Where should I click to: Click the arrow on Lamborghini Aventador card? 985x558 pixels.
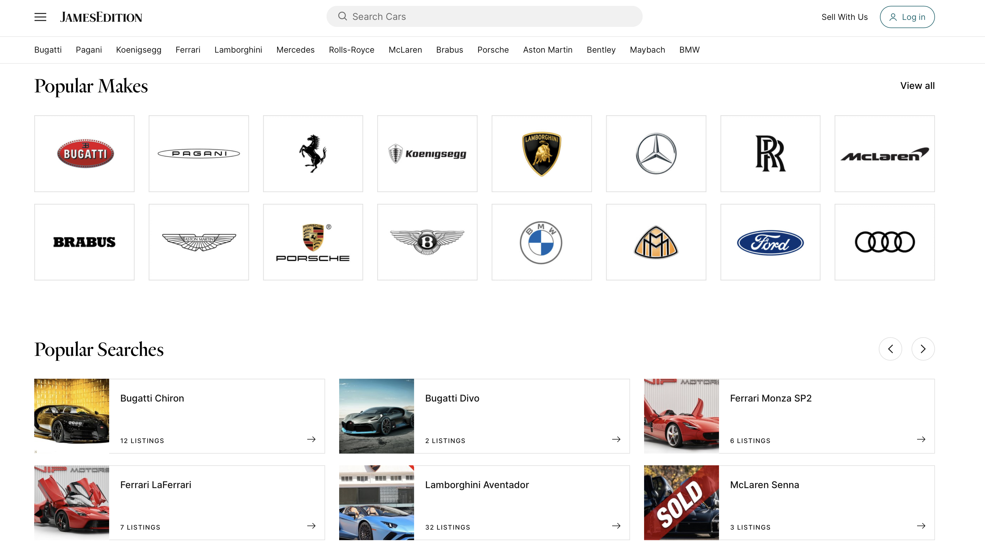[616, 526]
